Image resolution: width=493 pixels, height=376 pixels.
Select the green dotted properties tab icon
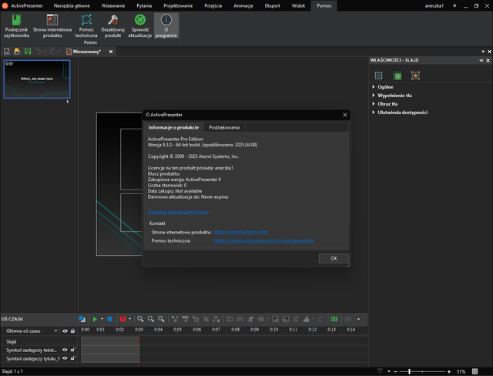pyautogui.click(x=397, y=76)
